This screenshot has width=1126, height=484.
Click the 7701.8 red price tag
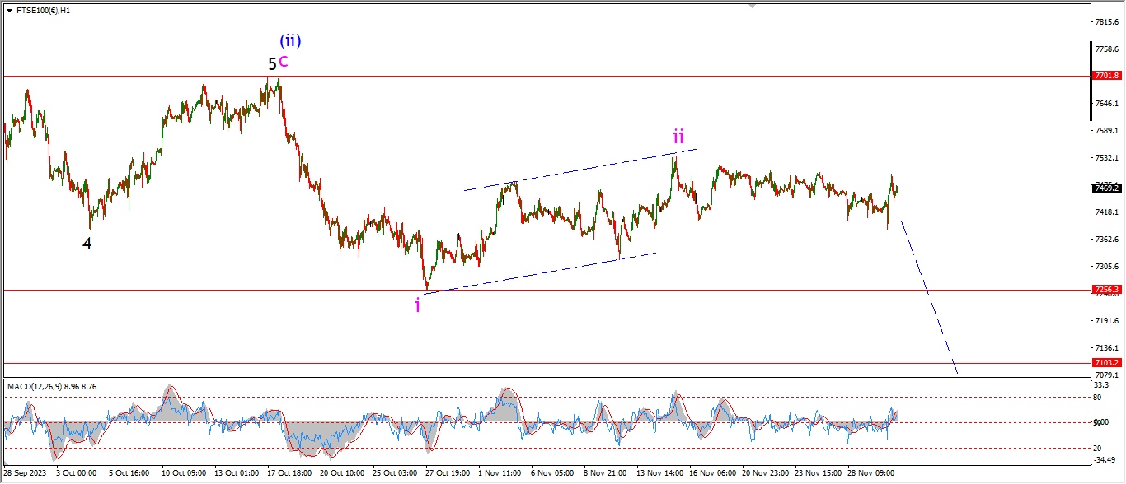tap(1107, 76)
